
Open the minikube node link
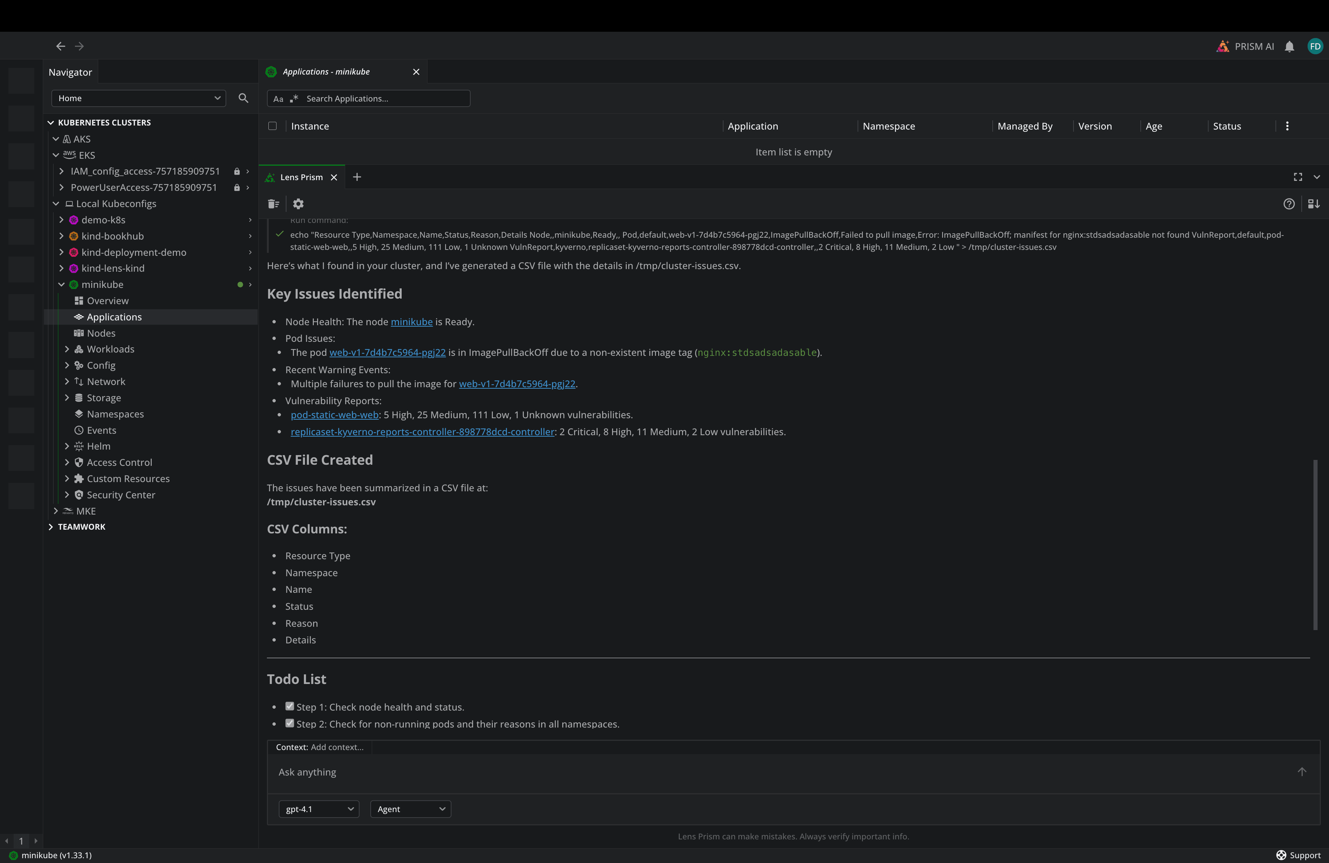(x=412, y=322)
